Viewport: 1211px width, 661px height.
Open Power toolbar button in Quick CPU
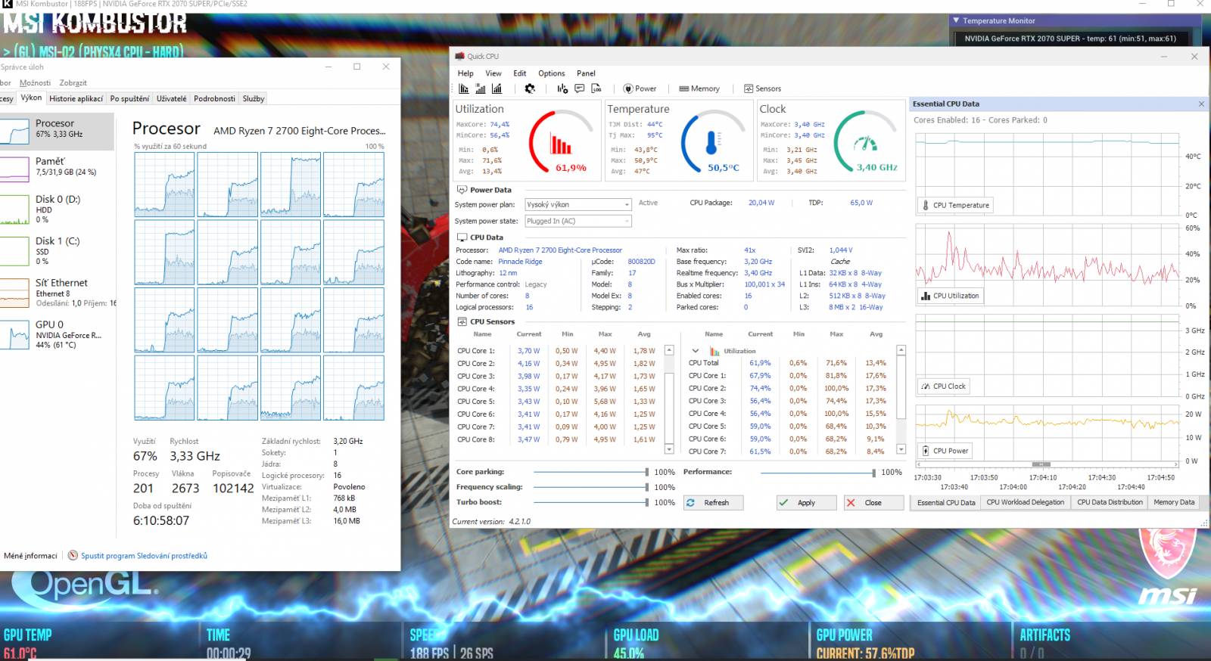pyautogui.click(x=640, y=88)
